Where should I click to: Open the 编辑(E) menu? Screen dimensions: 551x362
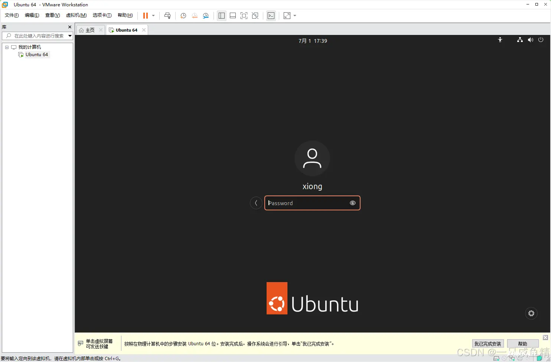pos(32,15)
